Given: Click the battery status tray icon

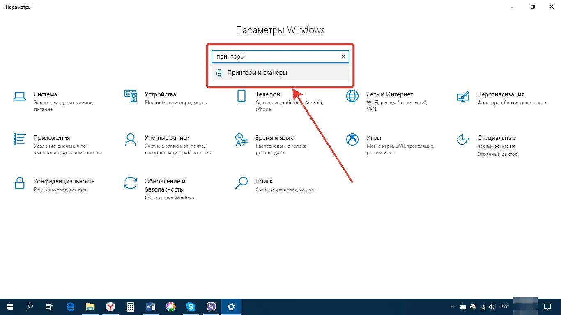Looking at the screenshot, I should click(463, 307).
